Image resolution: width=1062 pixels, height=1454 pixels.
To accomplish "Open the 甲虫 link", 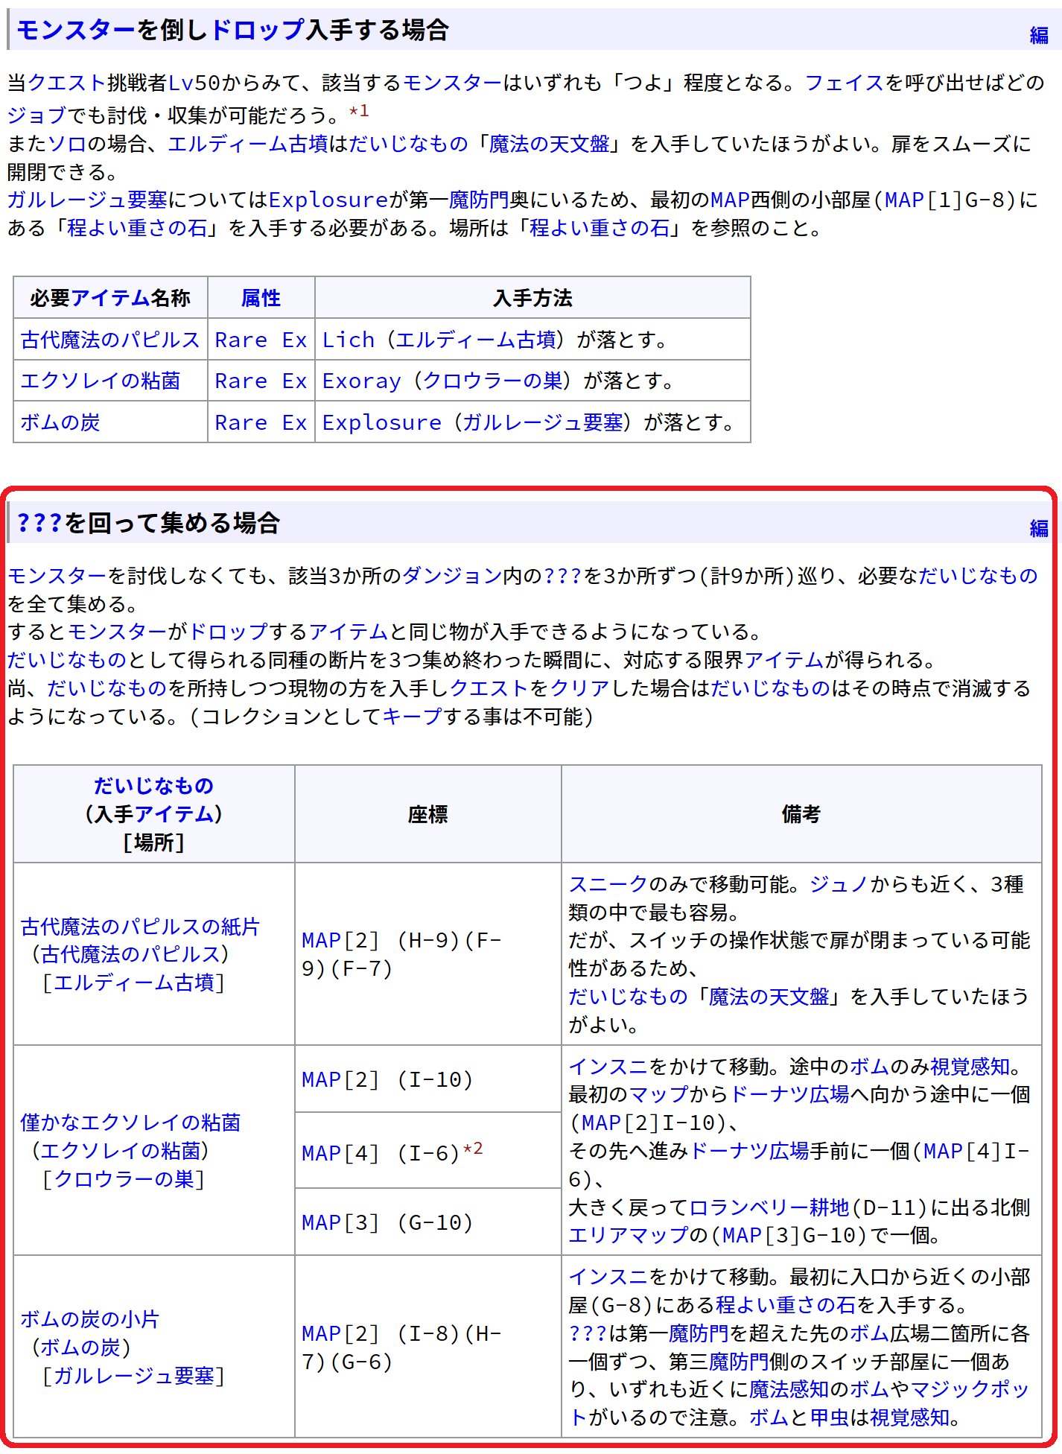I will click(830, 1418).
